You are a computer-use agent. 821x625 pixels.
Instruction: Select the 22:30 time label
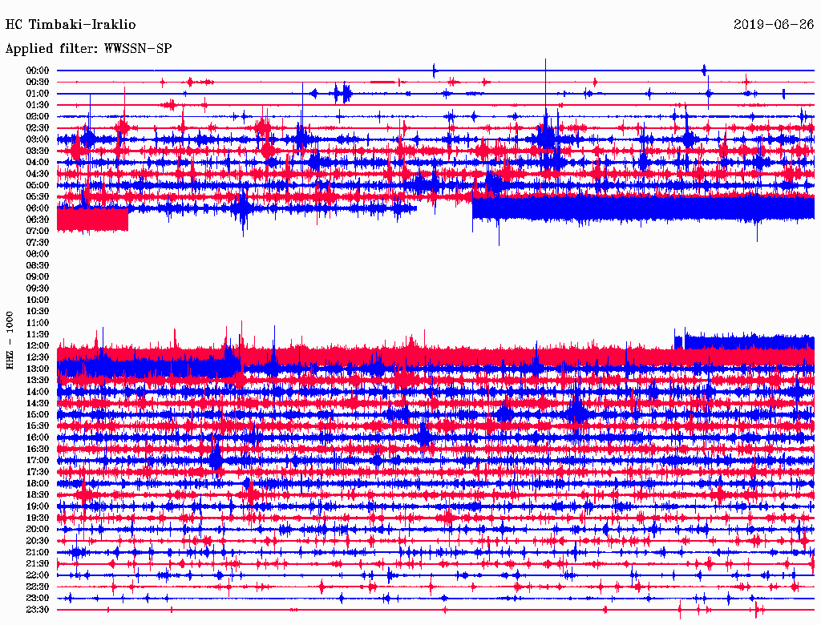pos(38,587)
